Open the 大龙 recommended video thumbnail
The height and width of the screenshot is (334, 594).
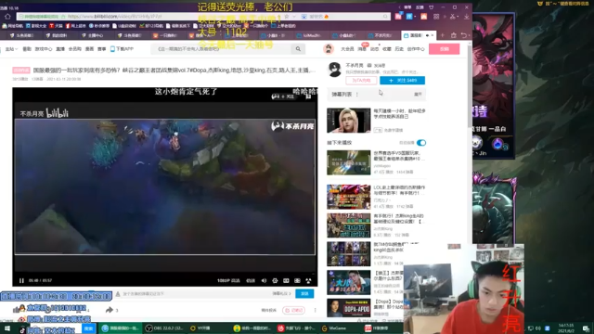click(x=349, y=282)
